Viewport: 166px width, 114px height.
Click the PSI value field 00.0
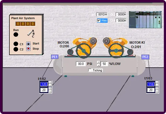click(81, 64)
